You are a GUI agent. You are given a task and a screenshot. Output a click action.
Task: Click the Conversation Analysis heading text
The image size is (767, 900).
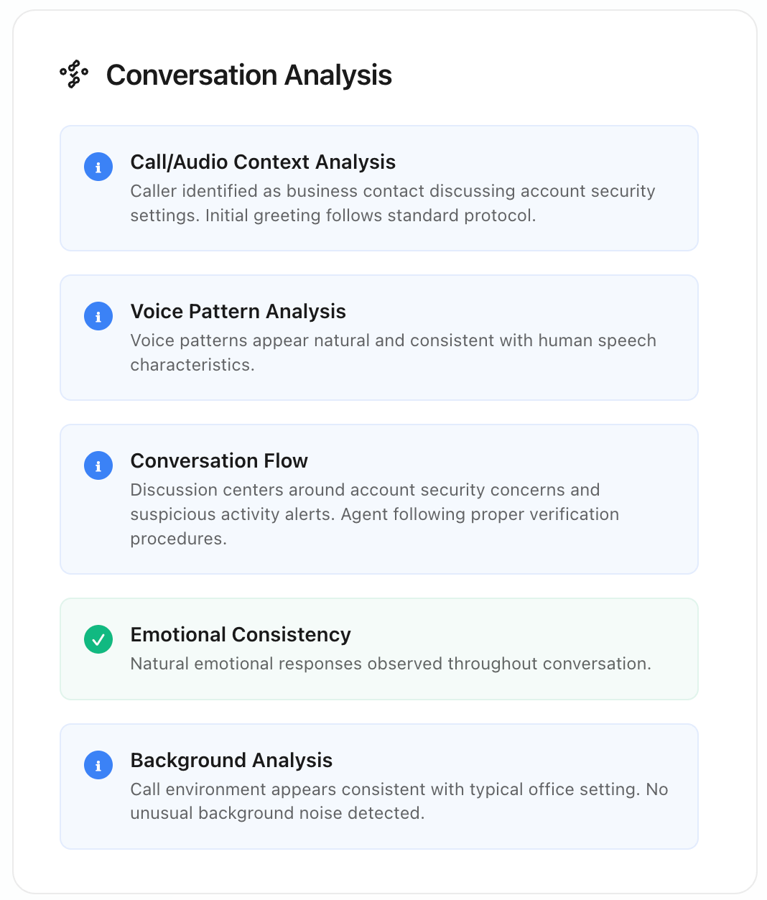248,75
